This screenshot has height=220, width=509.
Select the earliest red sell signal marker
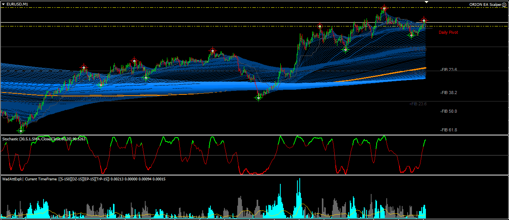pos(83,67)
